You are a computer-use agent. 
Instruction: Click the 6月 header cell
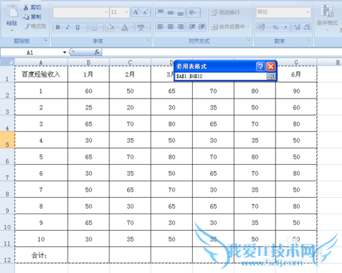[x=296, y=74]
